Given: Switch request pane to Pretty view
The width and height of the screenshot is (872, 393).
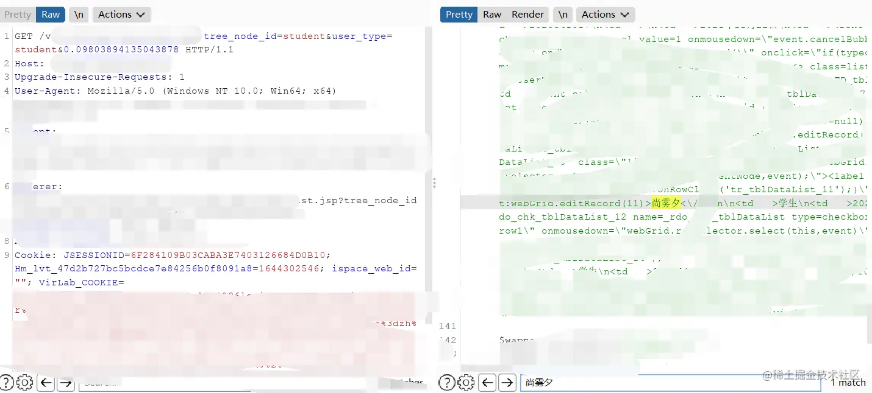Looking at the screenshot, I should coord(18,15).
